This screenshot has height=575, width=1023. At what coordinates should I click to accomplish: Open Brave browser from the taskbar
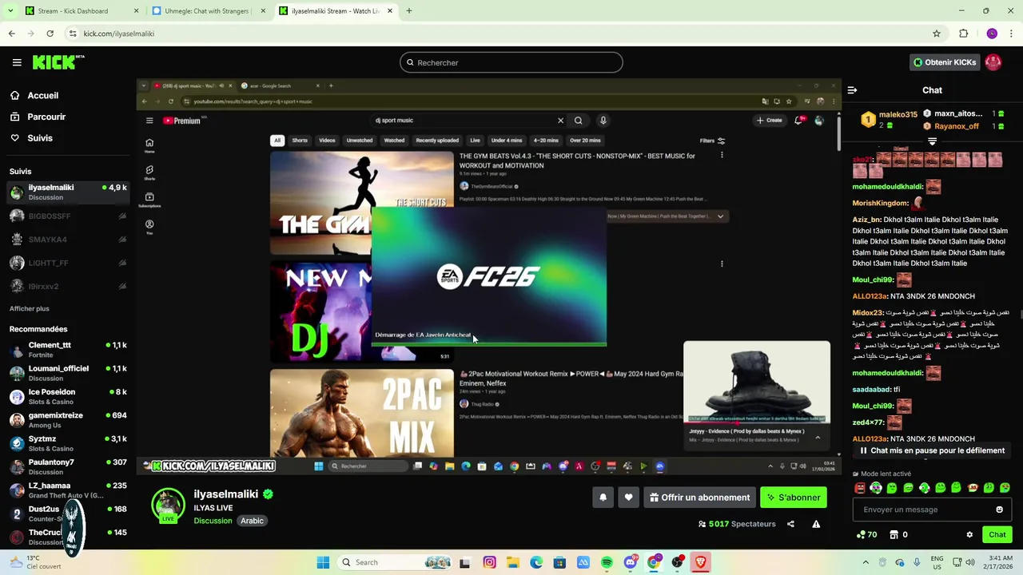(701, 562)
